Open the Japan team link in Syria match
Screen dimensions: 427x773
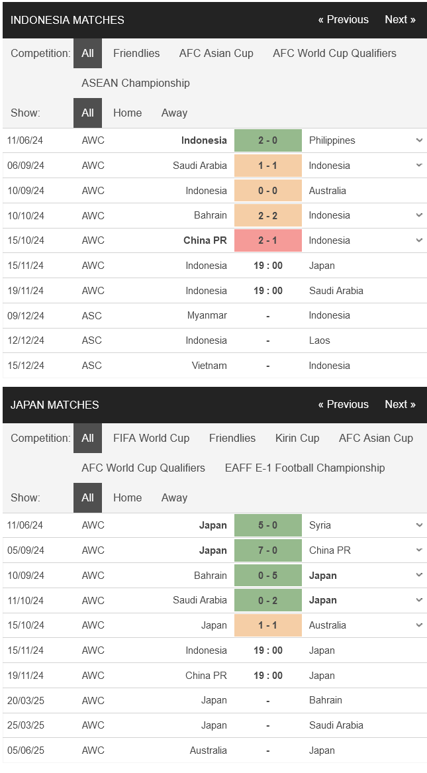[x=213, y=525]
